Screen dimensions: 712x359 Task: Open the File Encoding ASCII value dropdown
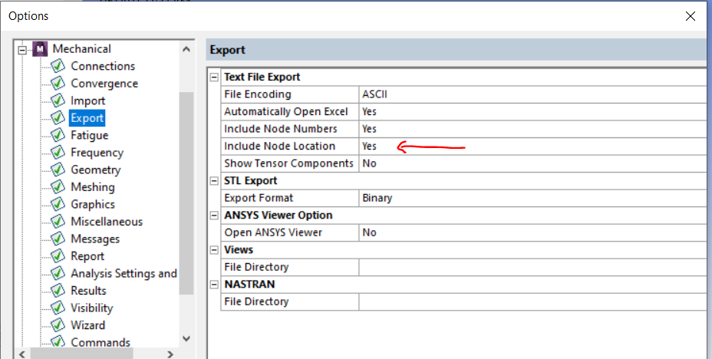(x=531, y=94)
